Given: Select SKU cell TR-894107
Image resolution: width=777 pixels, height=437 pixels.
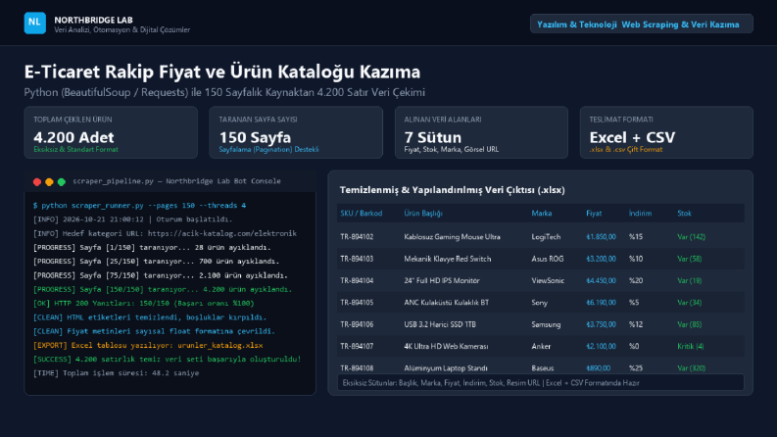Looking at the screenshot, I should [357, 346].
